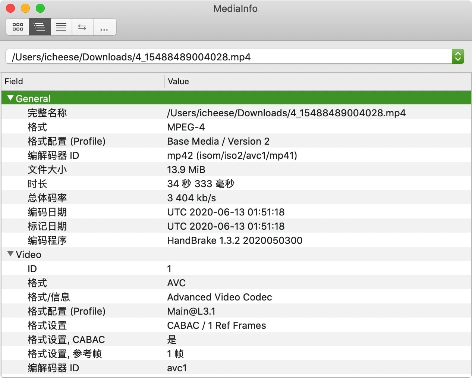Open the more options ellipsis button
Image resolution: width=472 pixels, height=378 pixels.
[x=104, y=27]
